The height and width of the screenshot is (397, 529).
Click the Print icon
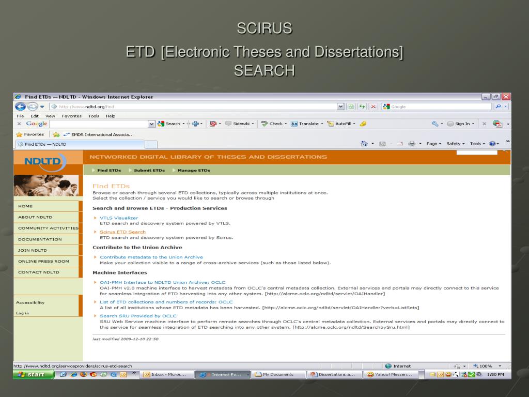412,144
